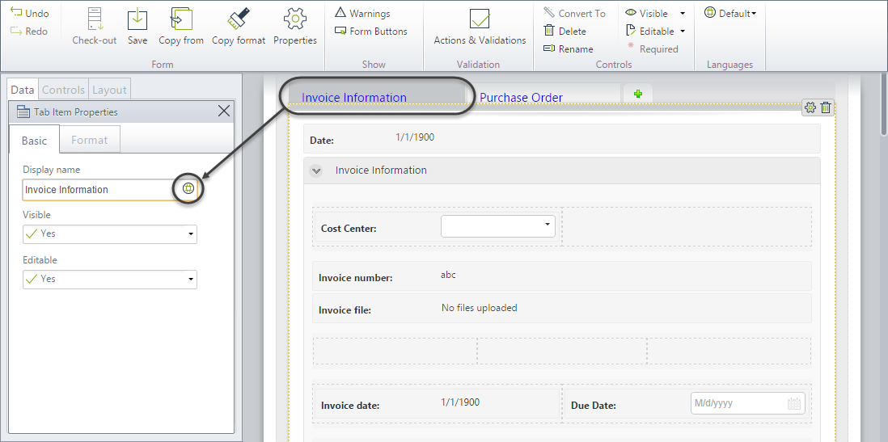Viewport: 888px width, 442px height.
Task: Select the Invoice number field row
Action: [x=562, y=276]
